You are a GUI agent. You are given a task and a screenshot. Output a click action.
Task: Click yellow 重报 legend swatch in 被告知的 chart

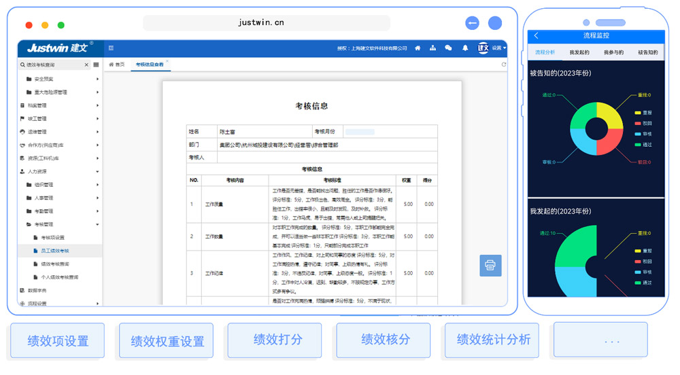click(638, 113)
